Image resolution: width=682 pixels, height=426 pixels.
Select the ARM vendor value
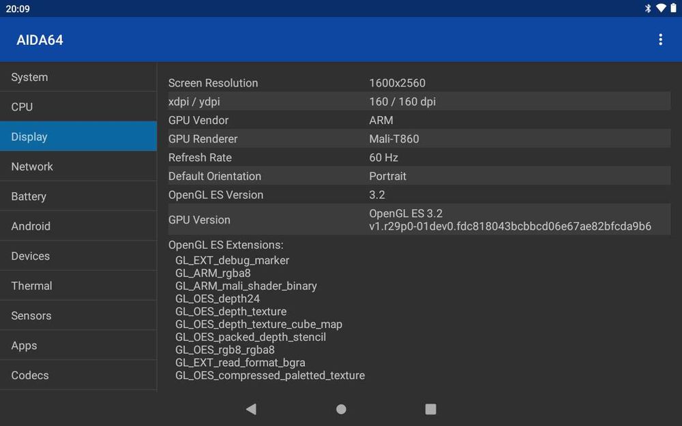(x=381, y=121)
